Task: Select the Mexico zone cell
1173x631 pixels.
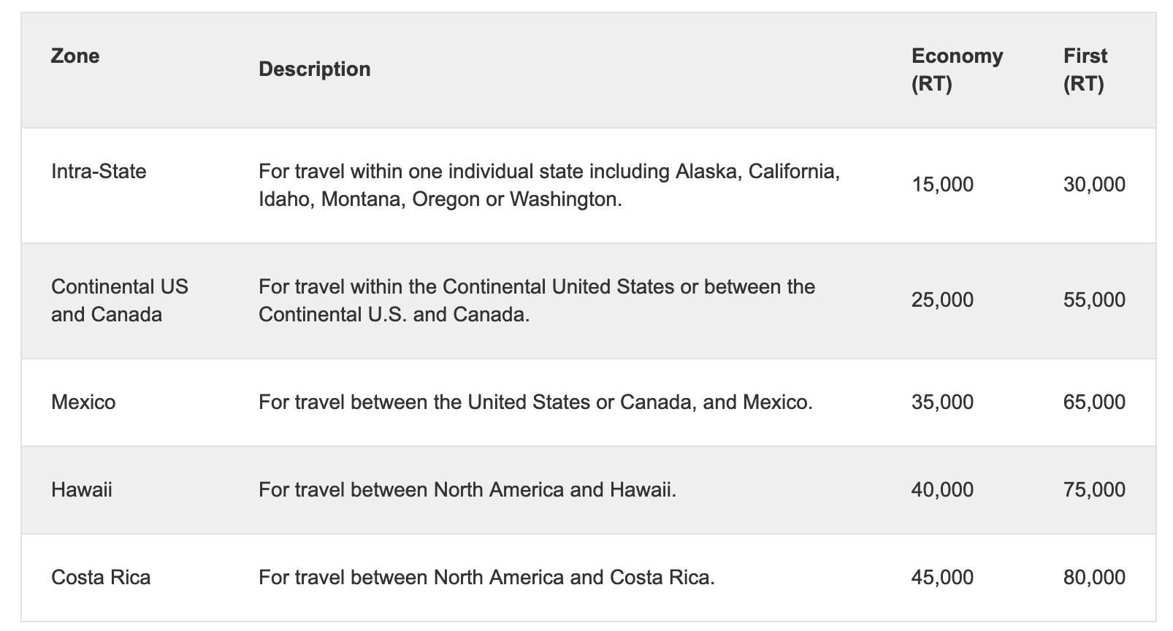Action: click(83, 402)
